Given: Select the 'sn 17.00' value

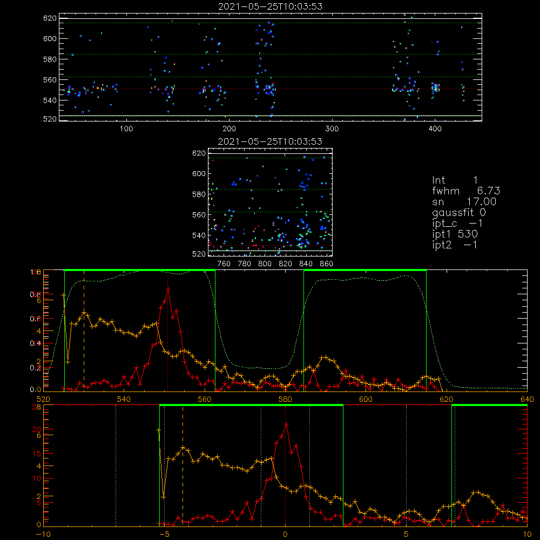Looking at the screenshot, I should coord(464,201).
